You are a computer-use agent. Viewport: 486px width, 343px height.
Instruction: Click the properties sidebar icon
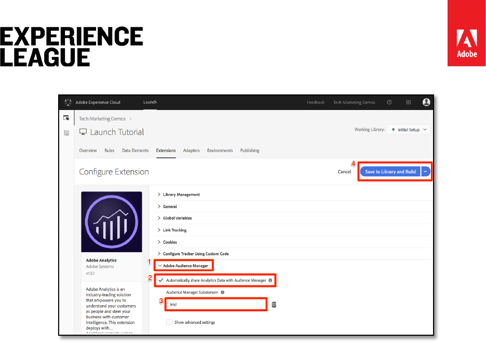66,118
